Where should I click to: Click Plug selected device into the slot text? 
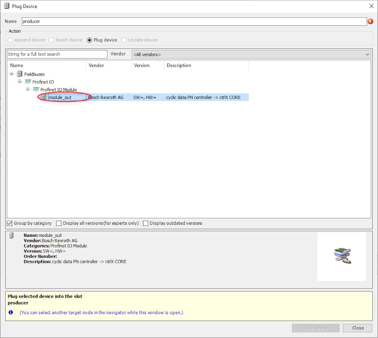click(45, 296)
